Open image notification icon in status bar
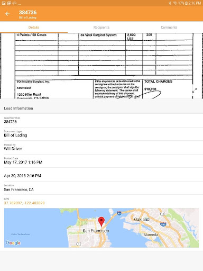The width and height of the screenshot is (203, 271). click(4, 3)
